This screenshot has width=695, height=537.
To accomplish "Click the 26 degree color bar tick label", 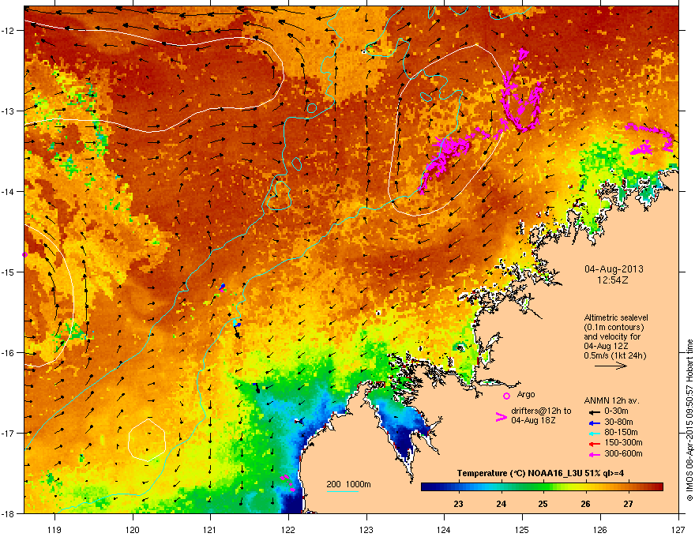I will tap(585, 504).
